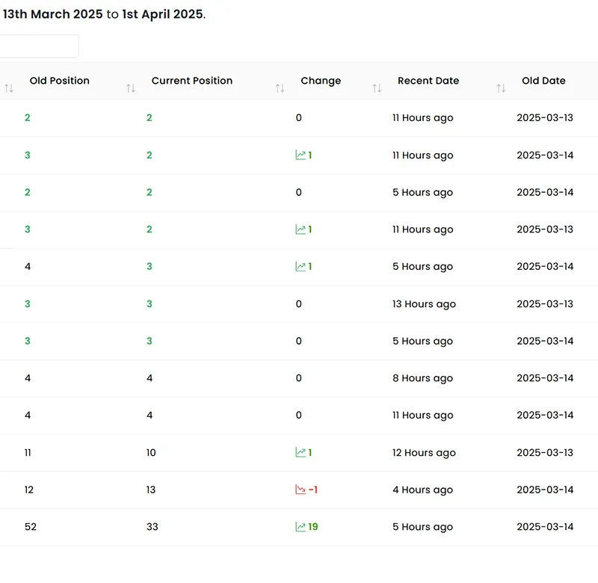Click the Old Position value '12'
The width and height of the screenshot is (598, 583).
click(x=29, y=490)
